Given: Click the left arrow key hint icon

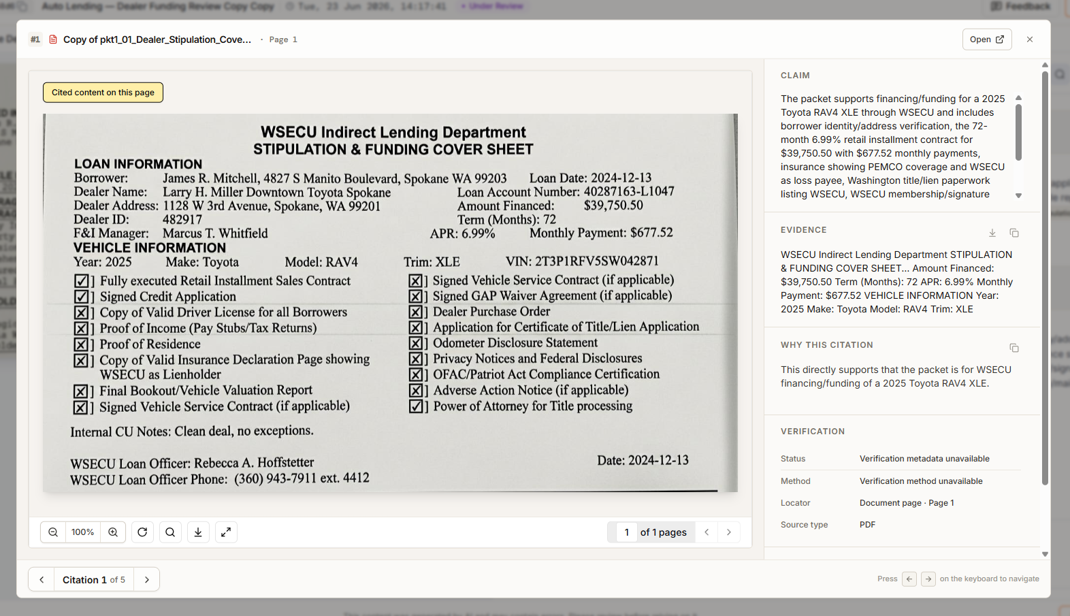Looking at the screenshot, I should pyautogui.click(x=909, y=579).
